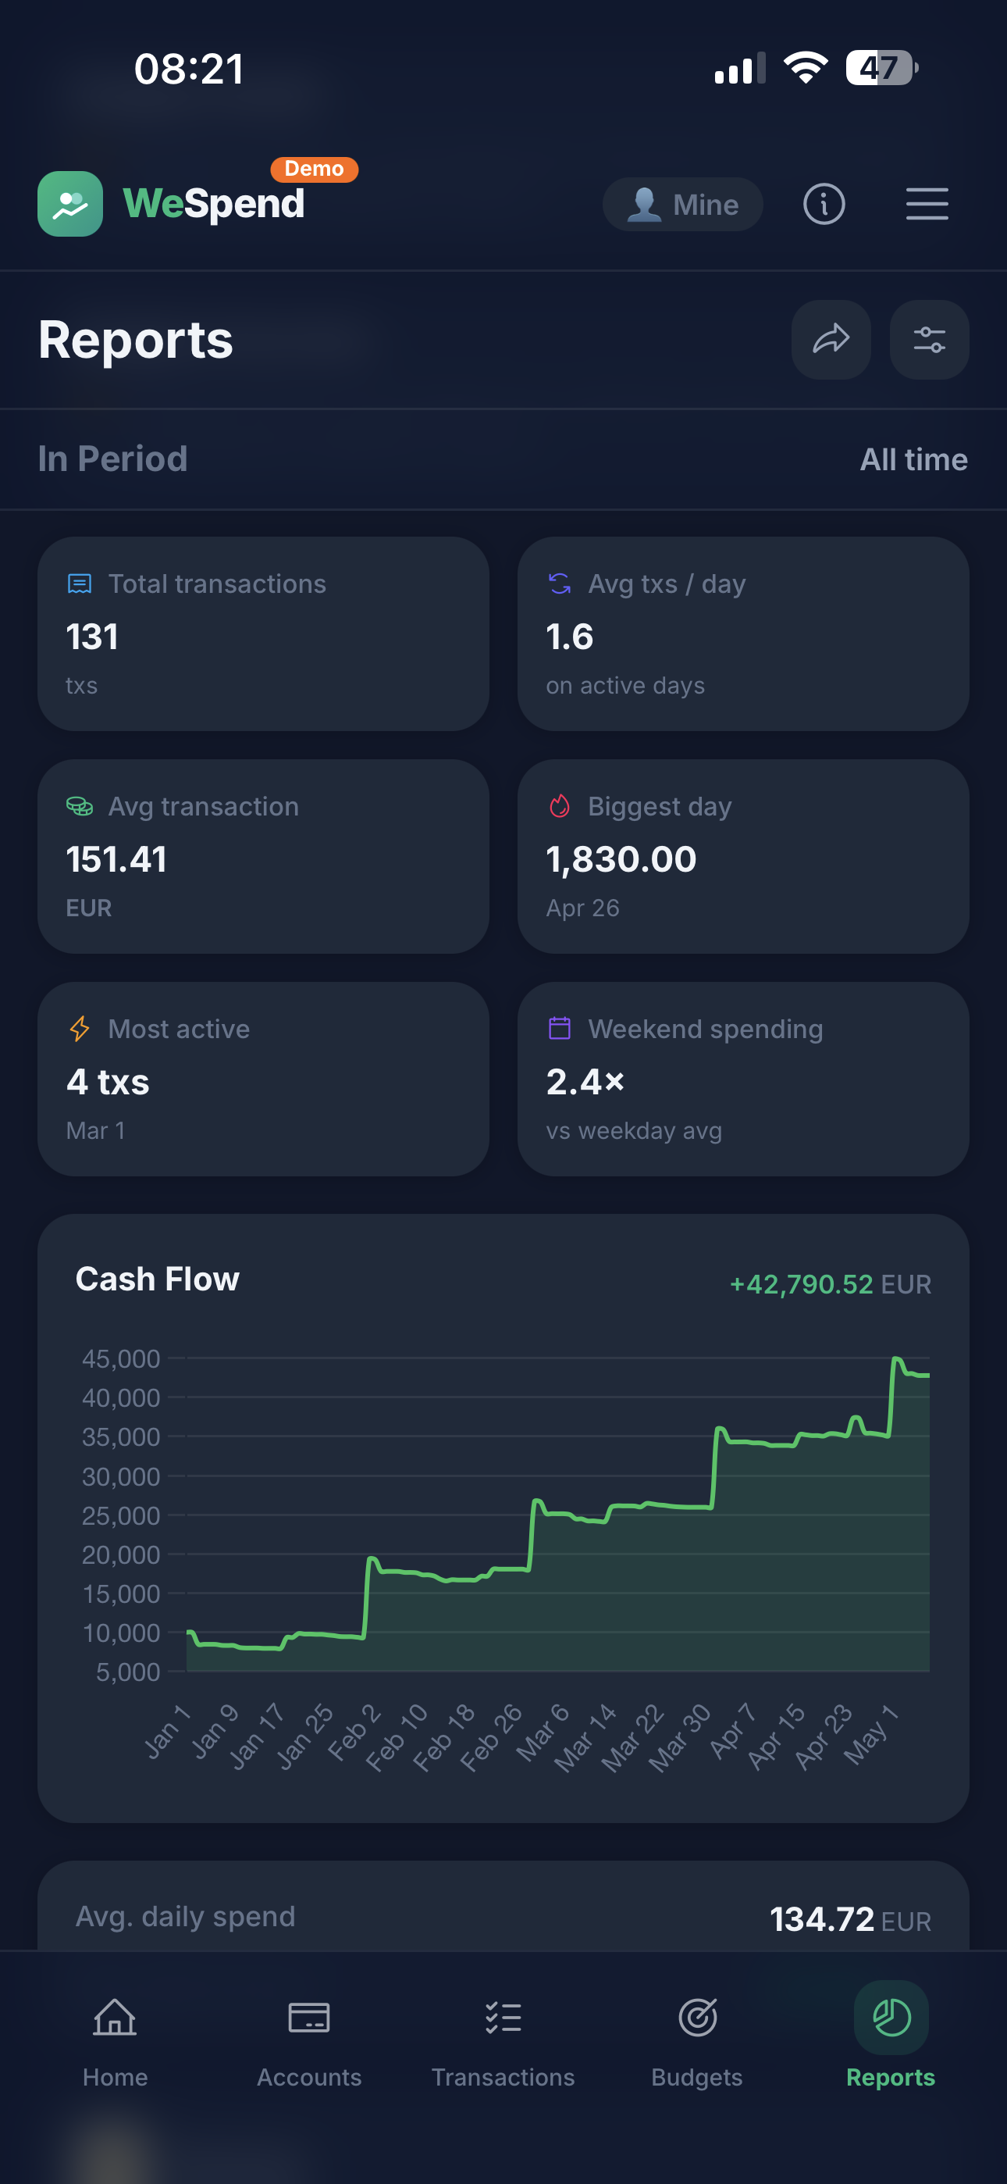Toggle the Mine profile filter
Screen dimensions: 1007x2184
tap(682, 205)
